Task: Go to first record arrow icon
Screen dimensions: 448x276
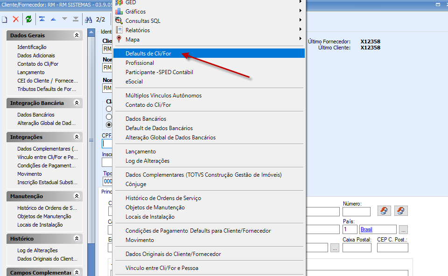Action: tap(42, 19)
